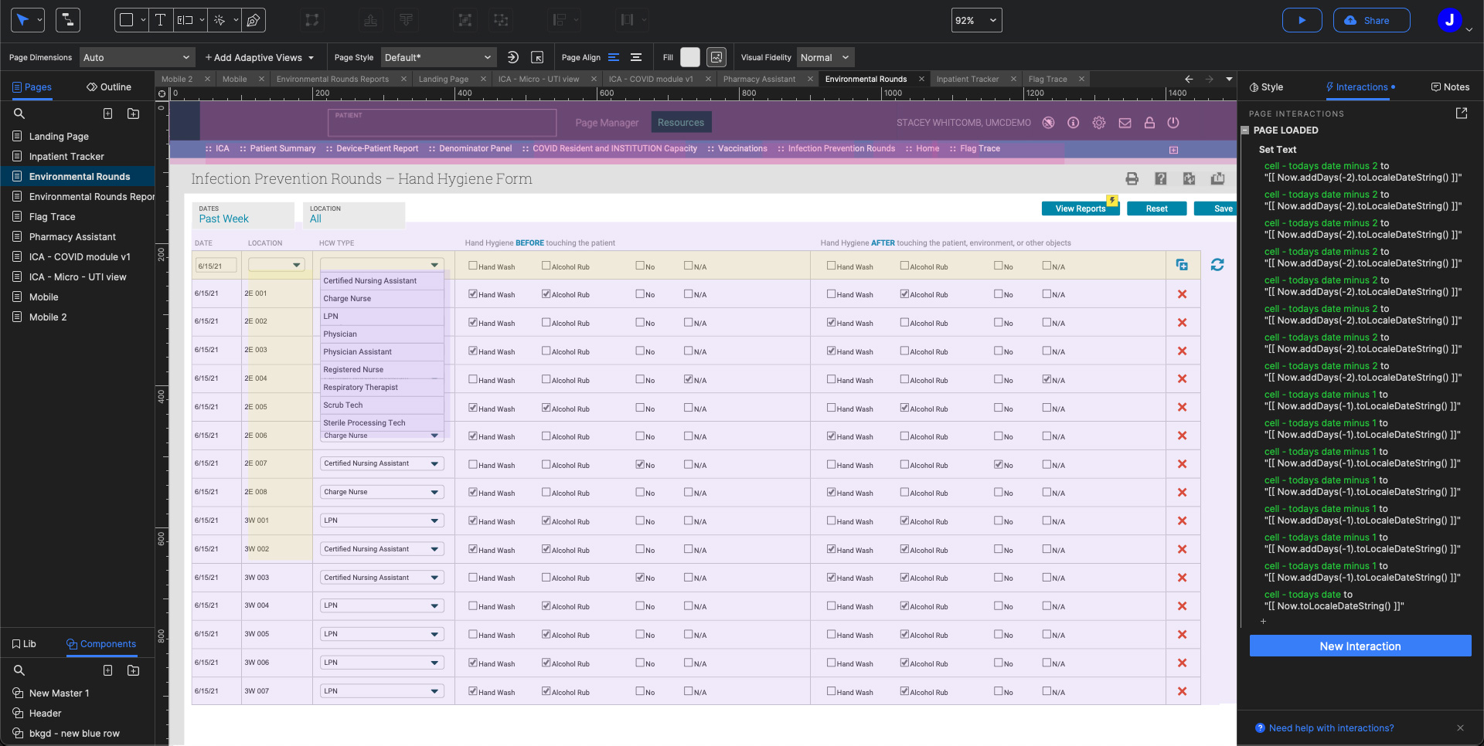1484x746 pixels.
Task: Open the zoom level 92% dropdown
Action: pos(976,20)
